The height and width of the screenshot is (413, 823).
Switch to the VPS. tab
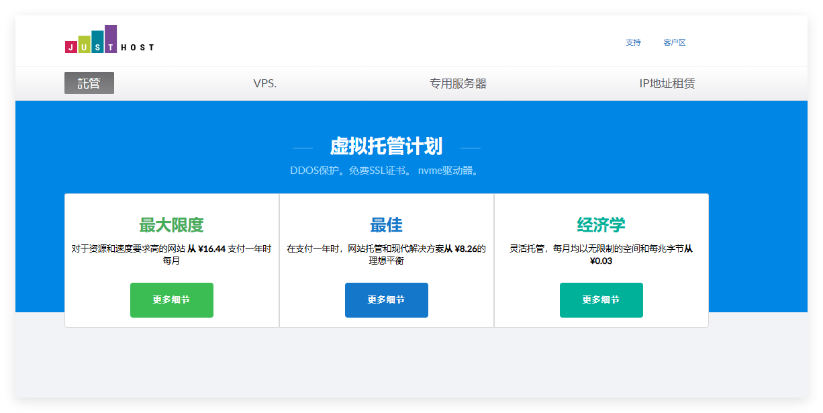coord(264,83)
